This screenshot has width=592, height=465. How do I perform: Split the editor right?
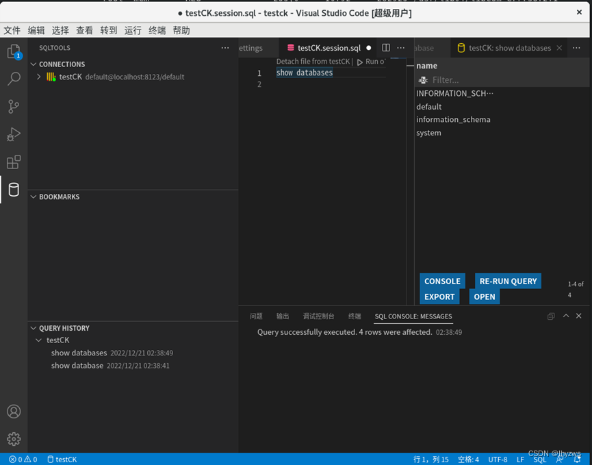coord(386,48)
